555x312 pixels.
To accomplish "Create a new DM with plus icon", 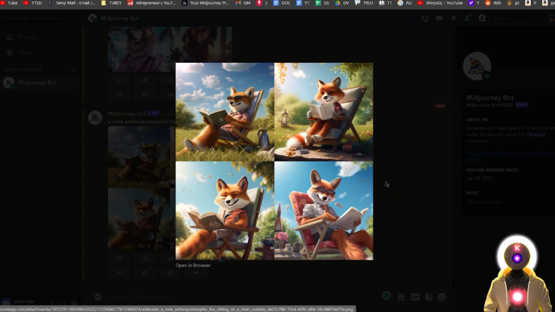I will coord(73,70).
